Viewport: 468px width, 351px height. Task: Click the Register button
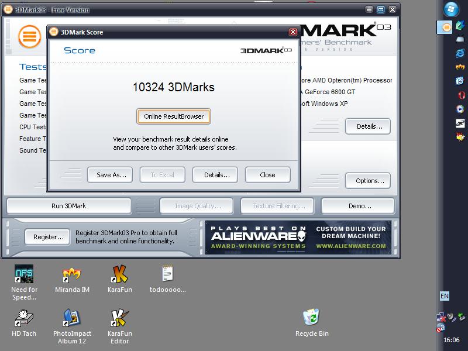coord(47,237)
